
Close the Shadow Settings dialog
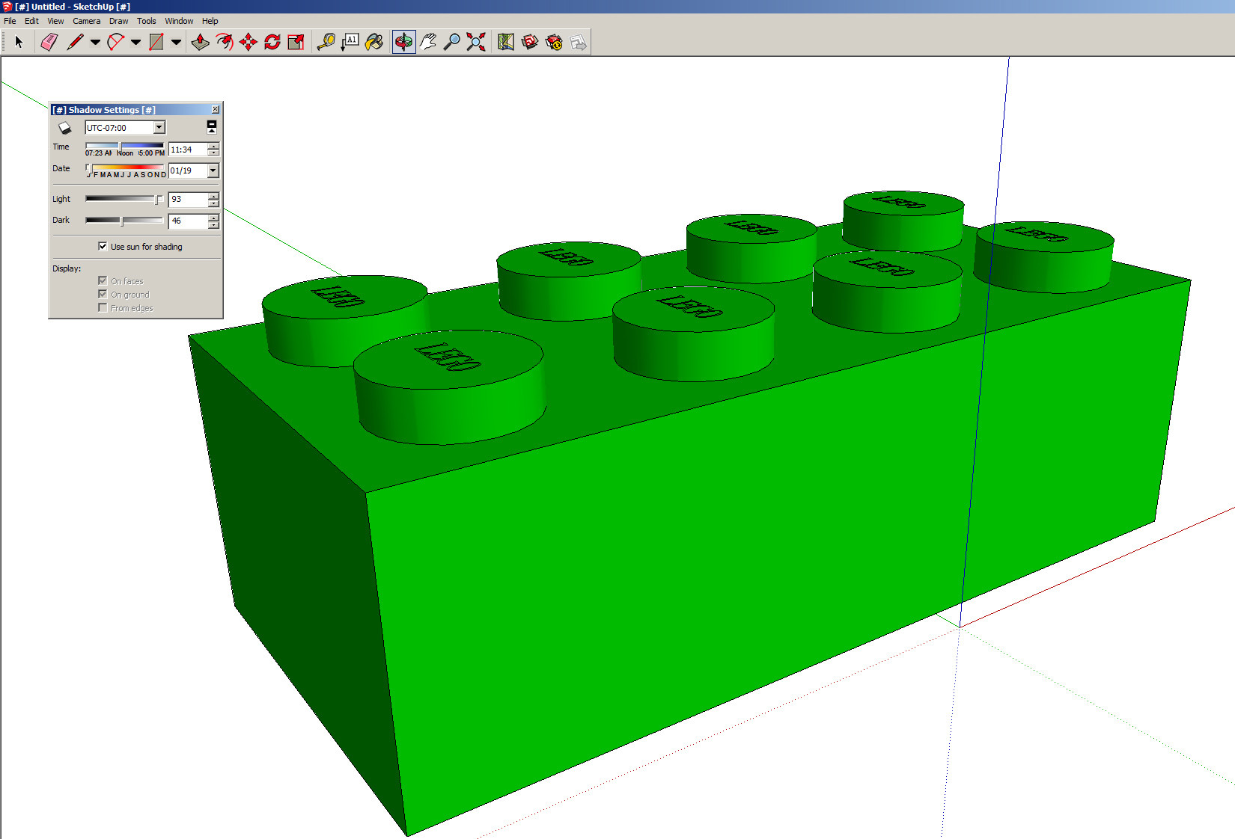click(216, 109)
